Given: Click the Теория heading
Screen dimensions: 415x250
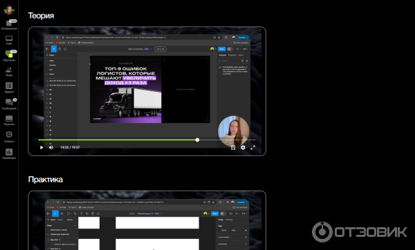Looking at the screenshot, I should (x=41, y=16).
